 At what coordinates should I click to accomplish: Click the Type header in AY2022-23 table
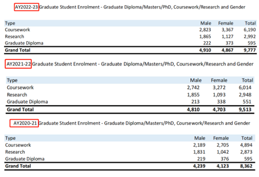tap(10, 23)
